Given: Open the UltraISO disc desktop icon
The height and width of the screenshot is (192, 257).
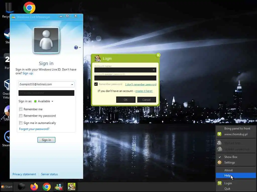Looking at the screenshot, I should click(x=7, y=111).
